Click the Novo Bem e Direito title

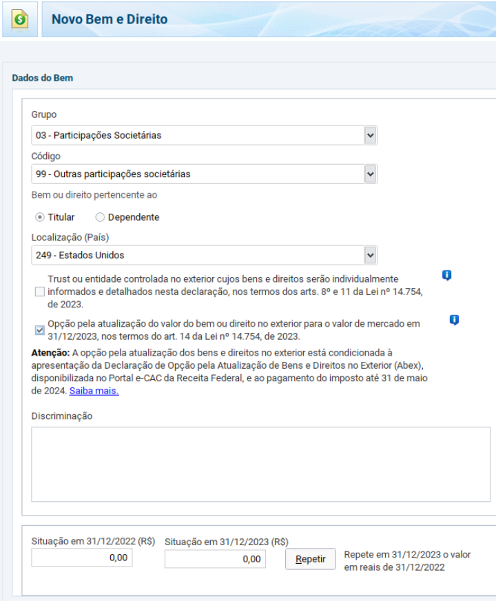(110, 19)
